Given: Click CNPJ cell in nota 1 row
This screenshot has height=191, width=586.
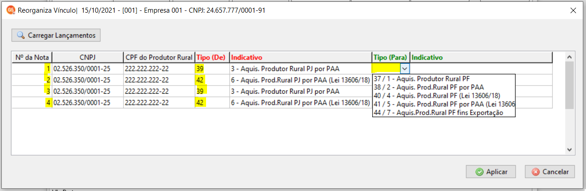Looking at the screenshot, I should point(88,68).
